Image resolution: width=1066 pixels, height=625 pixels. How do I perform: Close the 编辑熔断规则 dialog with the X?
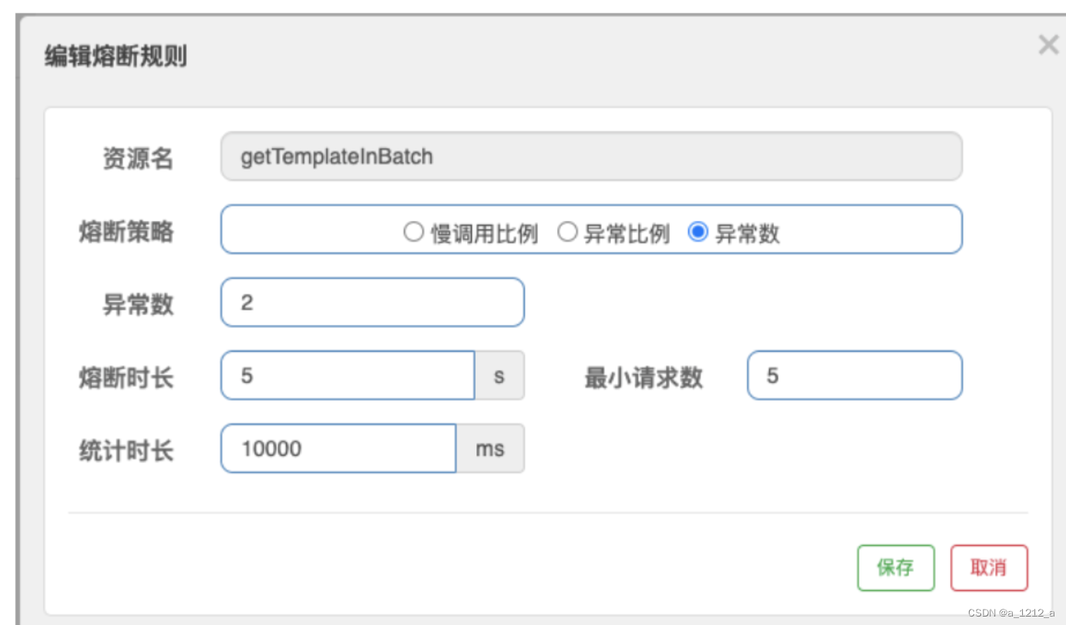pyautogui.click(x=1048, y=45)
